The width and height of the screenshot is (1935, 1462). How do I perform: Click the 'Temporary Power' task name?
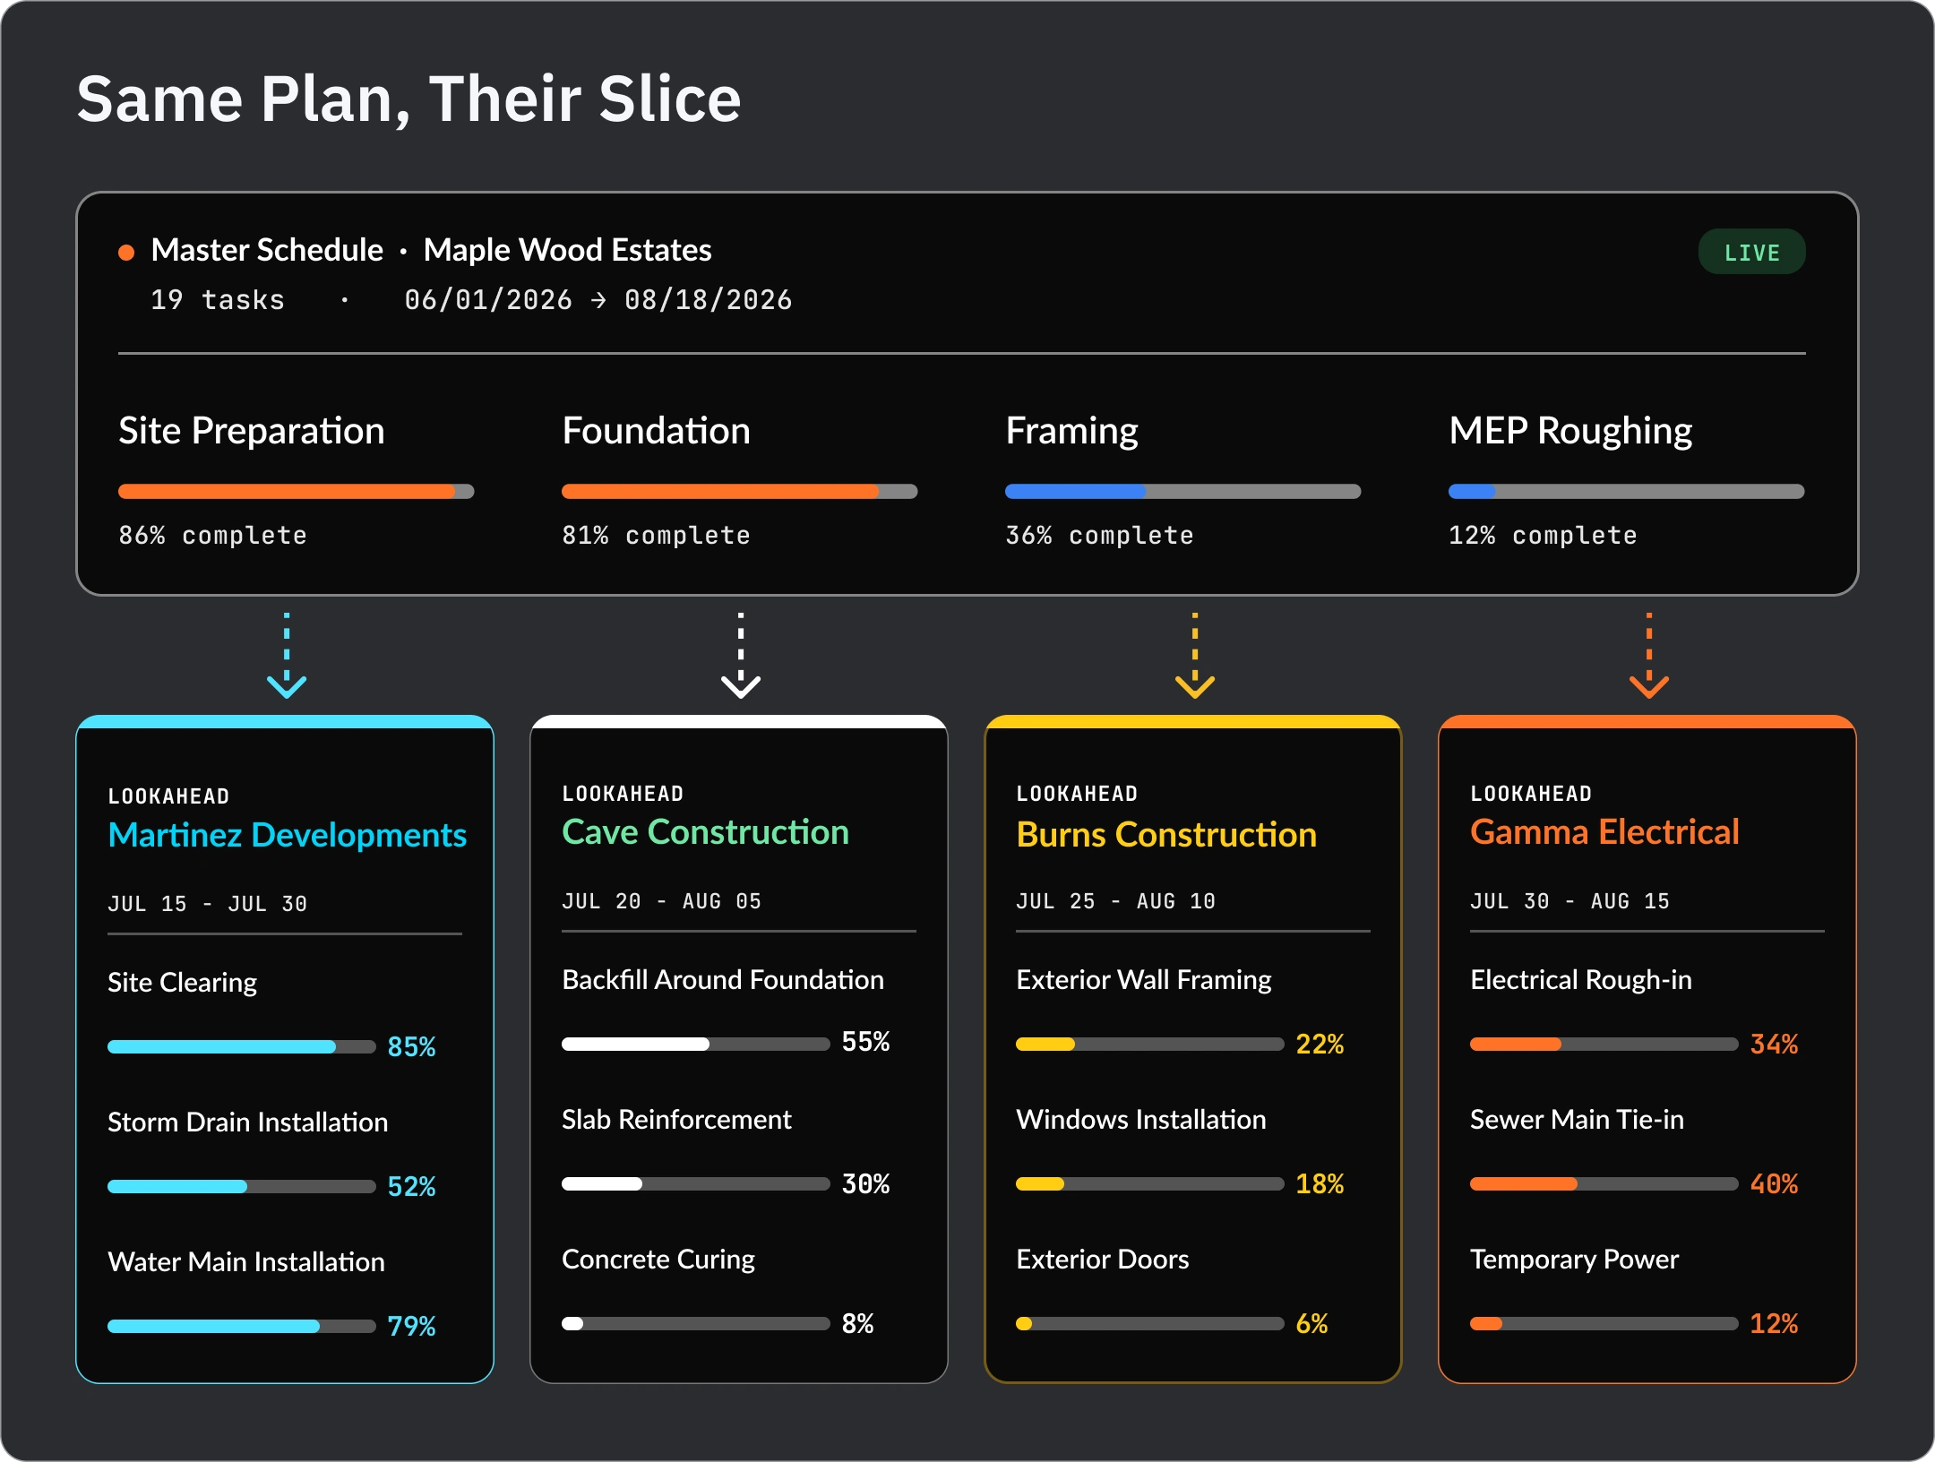[1574, 1260]
